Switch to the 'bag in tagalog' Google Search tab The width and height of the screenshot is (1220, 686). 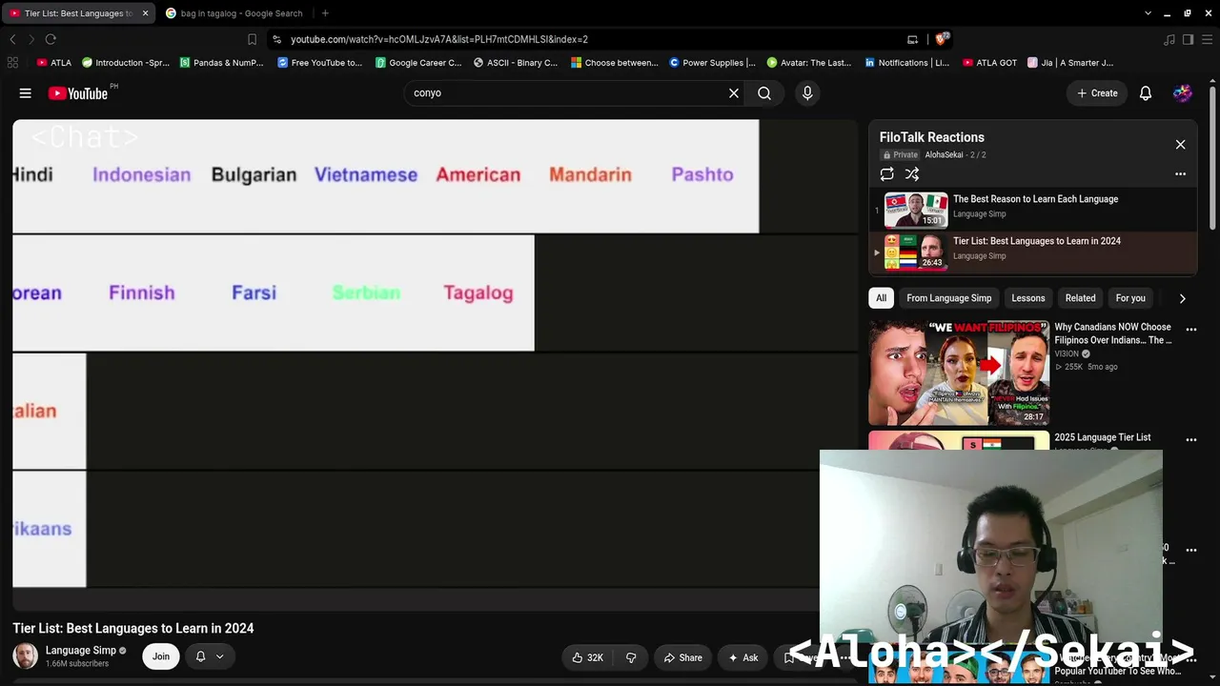pyautogui.click(x=234, y=13)
